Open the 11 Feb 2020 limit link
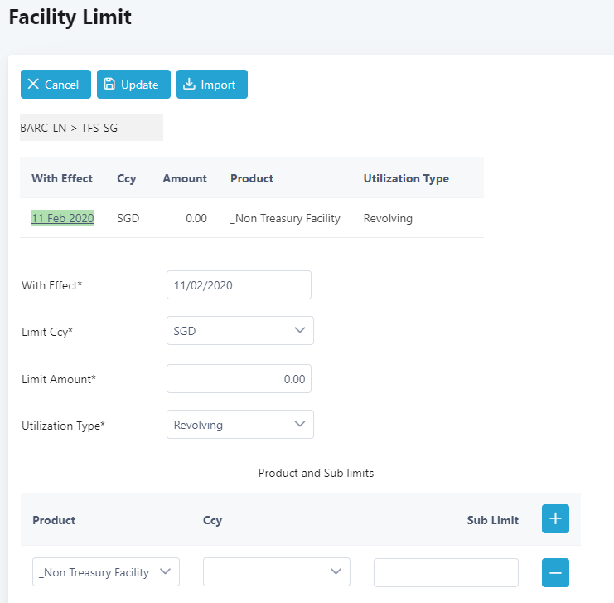The width and height of the screenshot is (614, 603). click(63, 218)
